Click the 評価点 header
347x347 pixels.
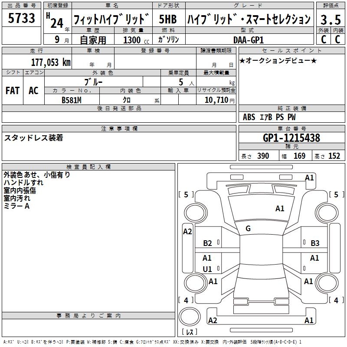click(x=331, y=6)
